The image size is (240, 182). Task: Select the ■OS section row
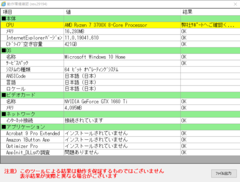coord(120,50)
